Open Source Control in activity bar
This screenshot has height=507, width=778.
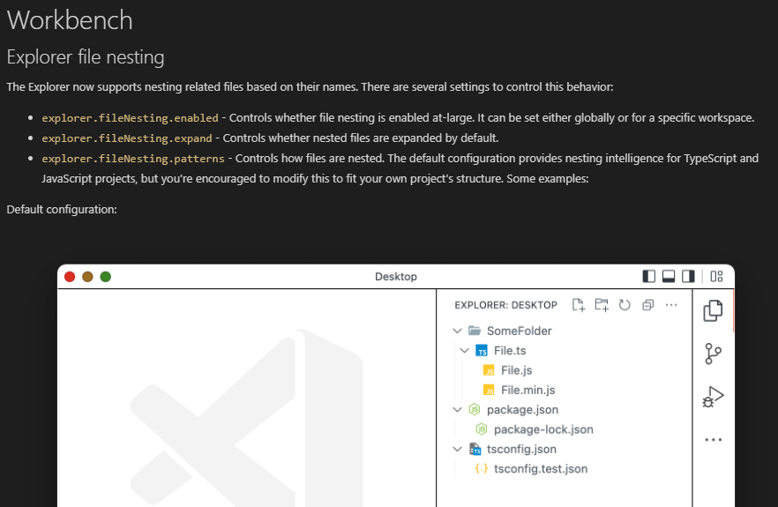pos(713,354)
